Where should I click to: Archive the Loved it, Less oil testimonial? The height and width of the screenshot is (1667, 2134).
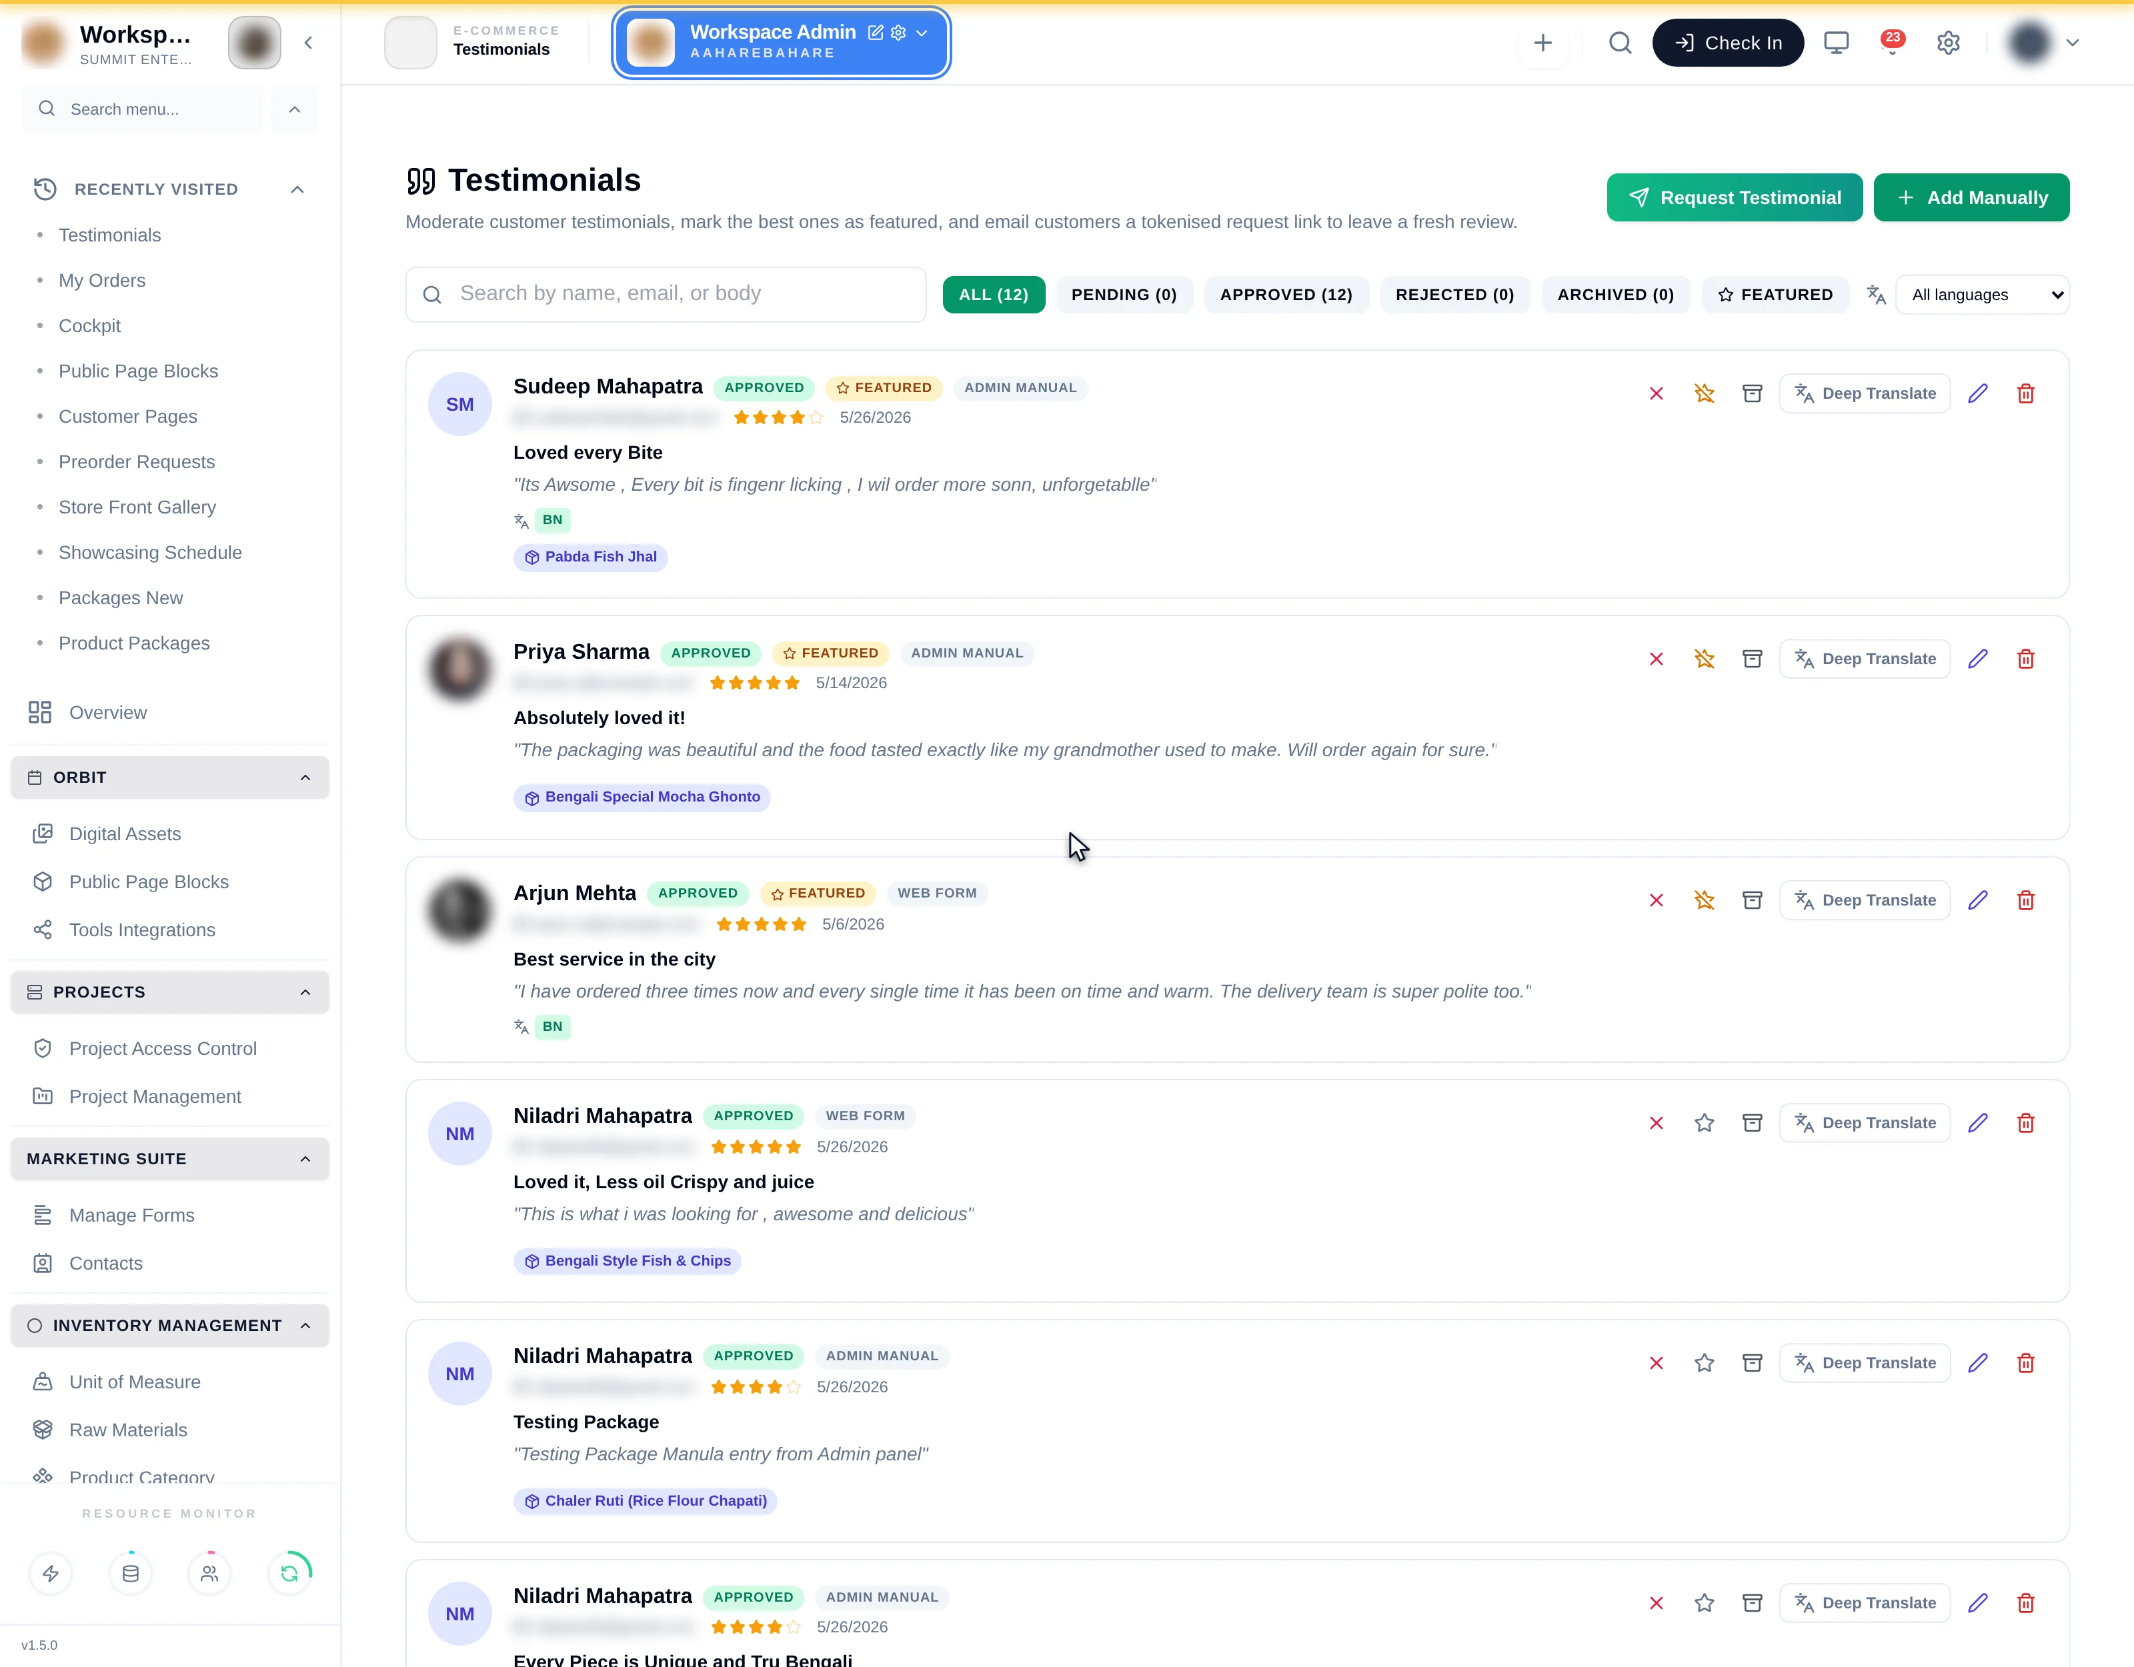(x=1752, y=1123)
